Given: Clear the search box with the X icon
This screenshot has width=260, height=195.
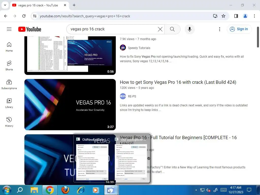Looking at the screenshot, I should [160, 29].
